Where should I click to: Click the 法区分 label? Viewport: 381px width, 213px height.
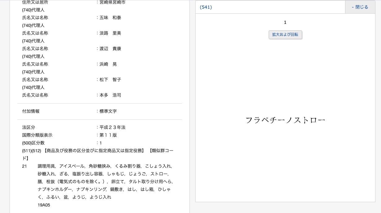28,127
